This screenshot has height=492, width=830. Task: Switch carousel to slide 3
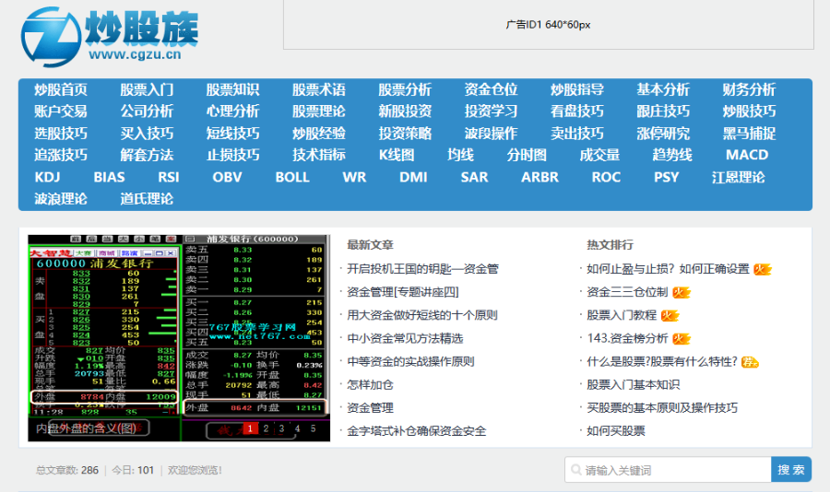(x=281, y=428)
